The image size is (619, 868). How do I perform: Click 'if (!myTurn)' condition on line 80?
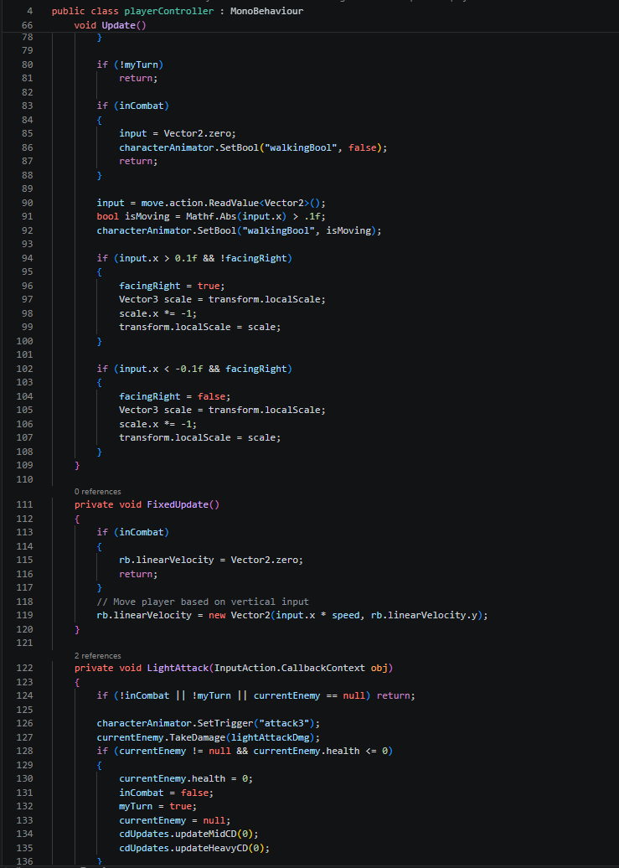(x=130, y=65)
